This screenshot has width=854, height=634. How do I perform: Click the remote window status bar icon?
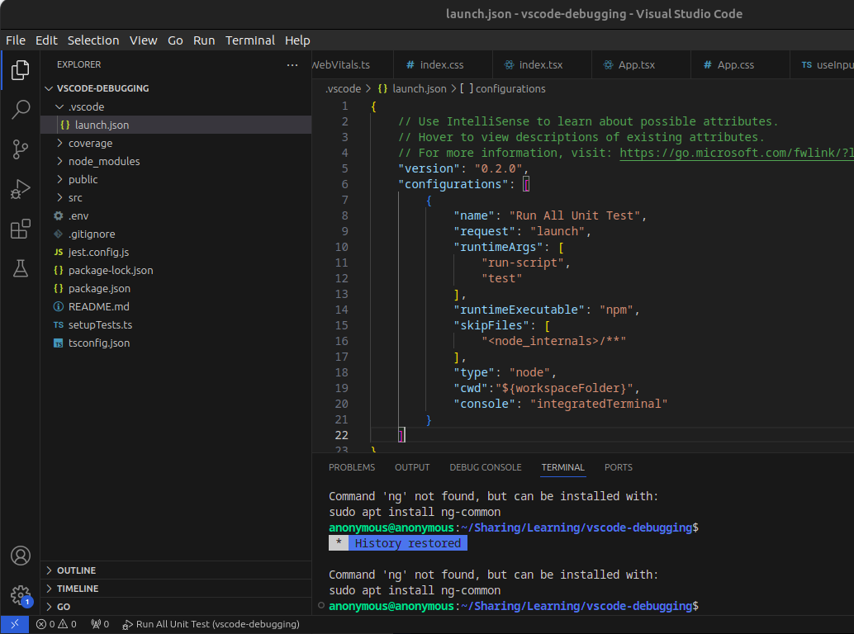14,624
